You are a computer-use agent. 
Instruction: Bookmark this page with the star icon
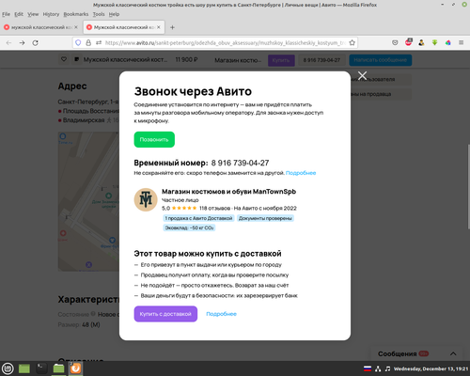(352, 42)
